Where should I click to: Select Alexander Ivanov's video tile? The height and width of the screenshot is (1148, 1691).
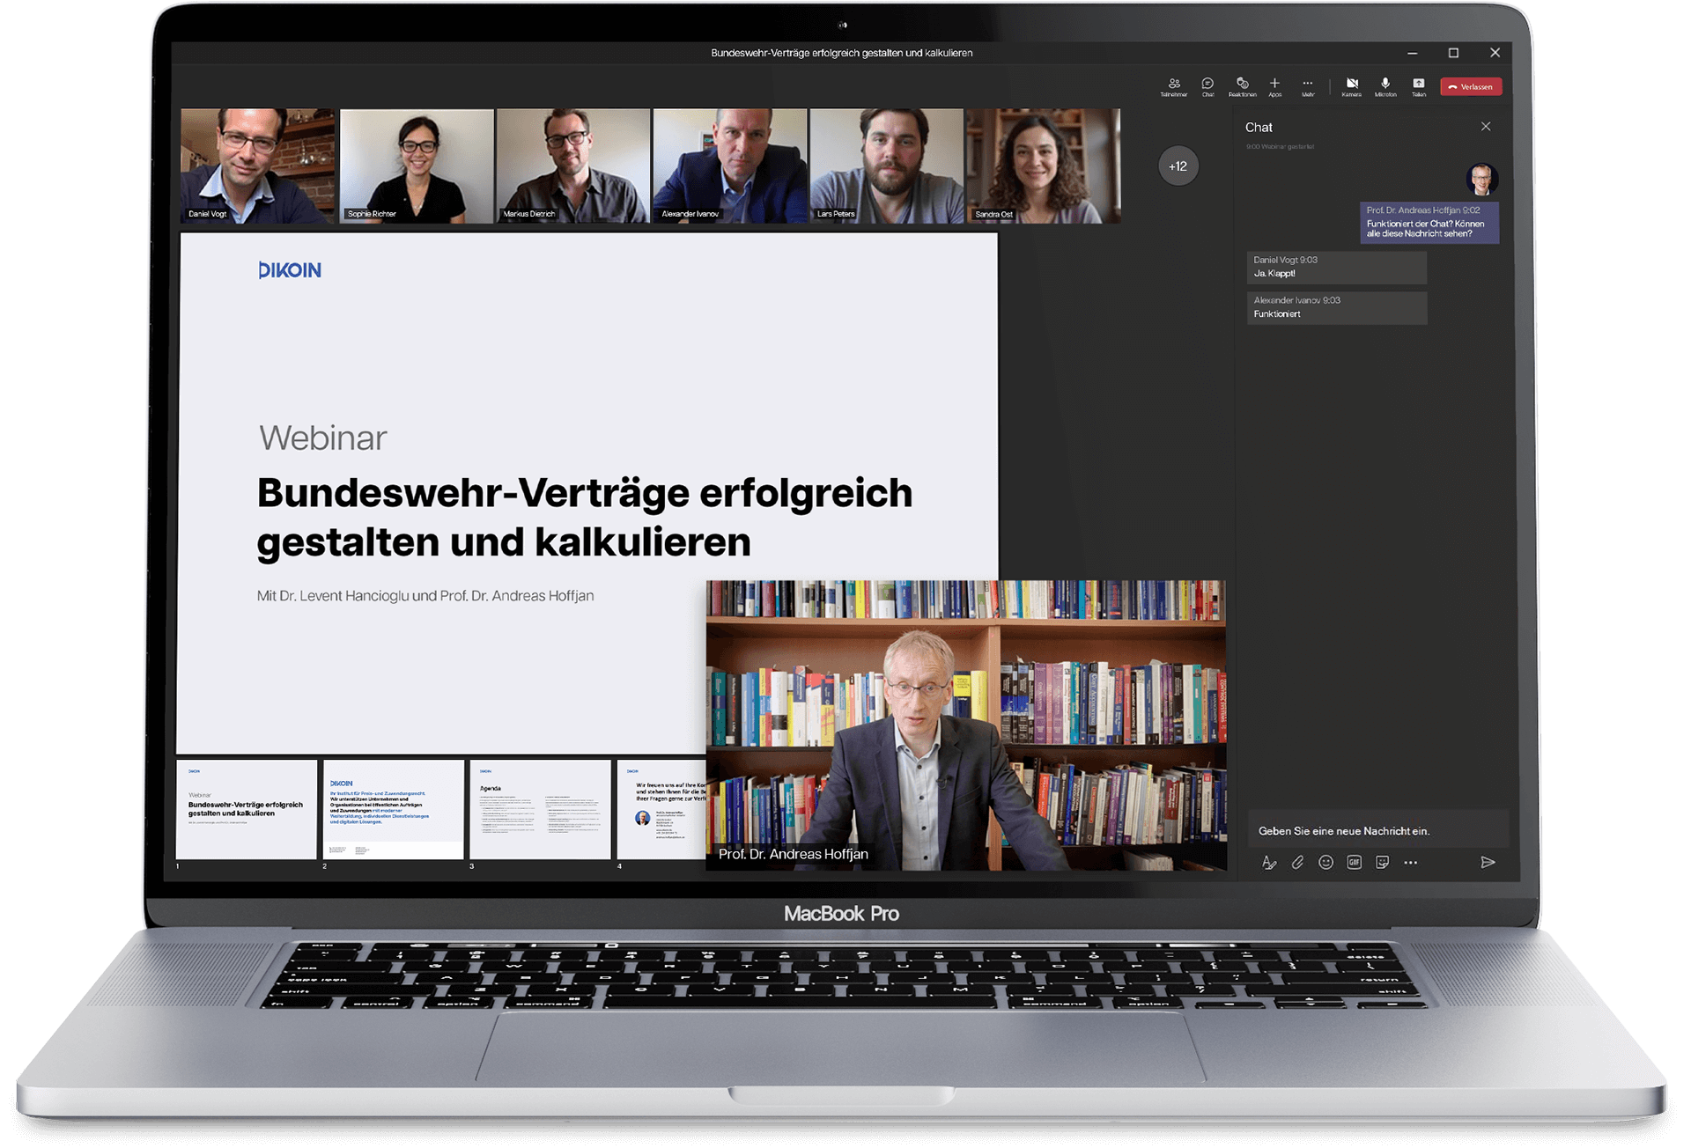tap(729, 166)
